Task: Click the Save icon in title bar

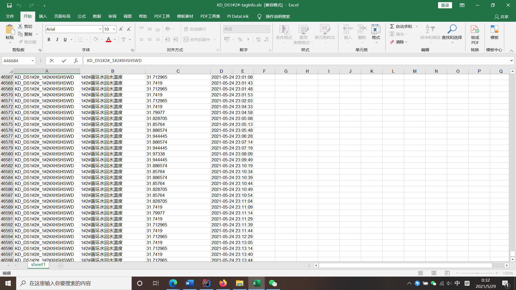Action: [9, 5]
